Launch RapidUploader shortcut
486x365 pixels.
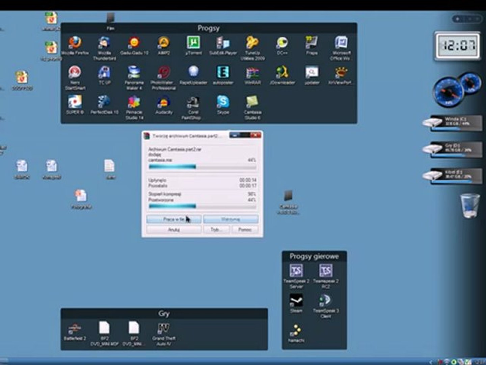point(193,75)
